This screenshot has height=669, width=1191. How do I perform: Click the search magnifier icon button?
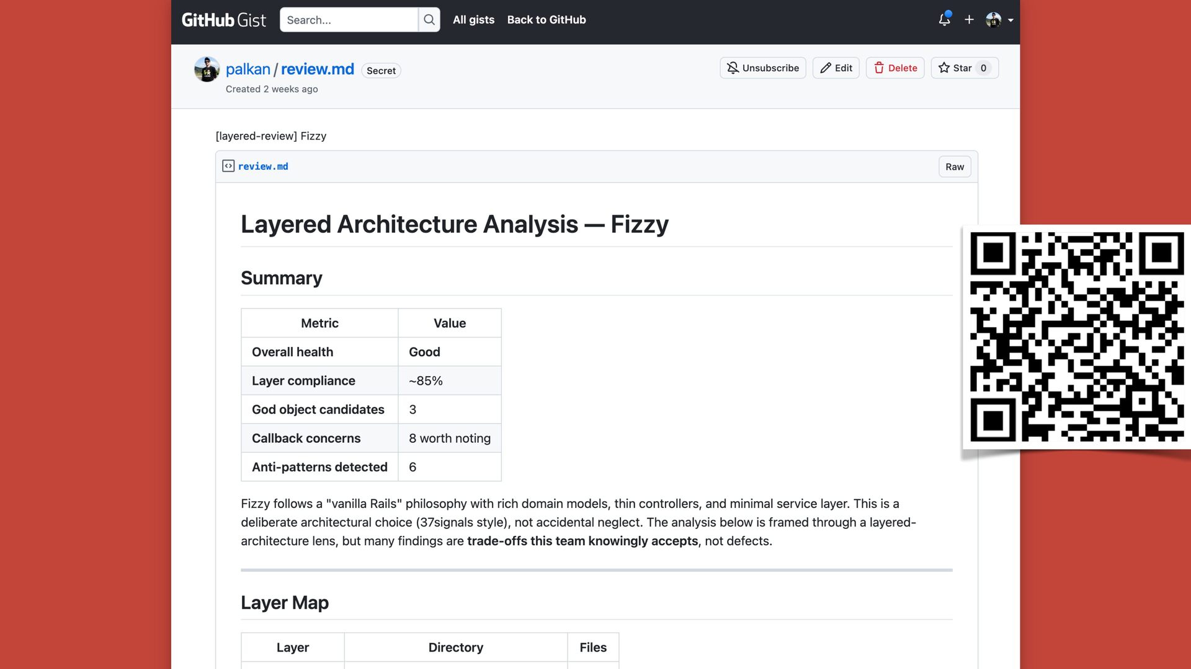tap(429, 20)
